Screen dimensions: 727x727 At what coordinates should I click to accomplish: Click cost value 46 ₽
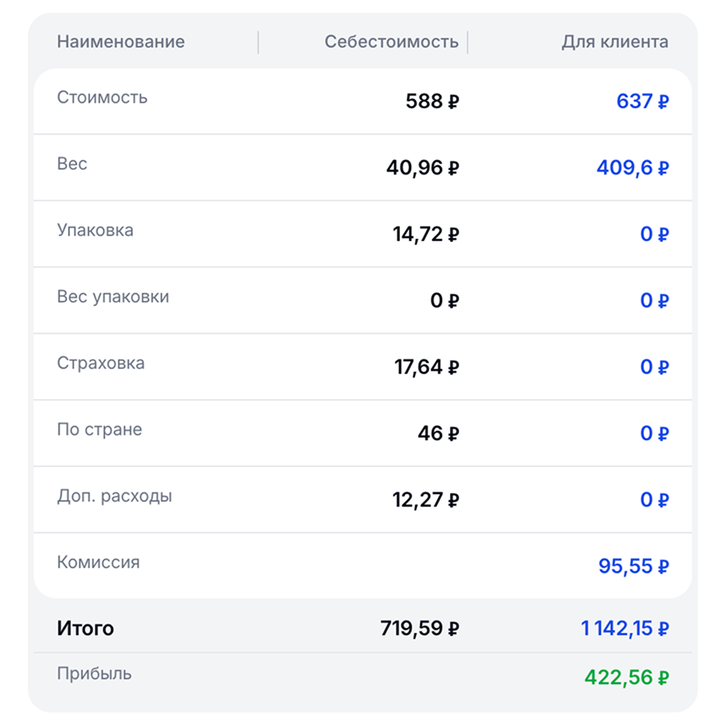(438, 434)
